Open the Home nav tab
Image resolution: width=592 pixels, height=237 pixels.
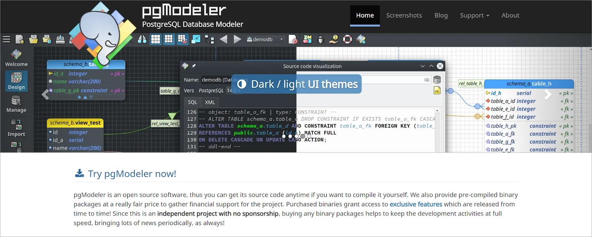(365, 15)
